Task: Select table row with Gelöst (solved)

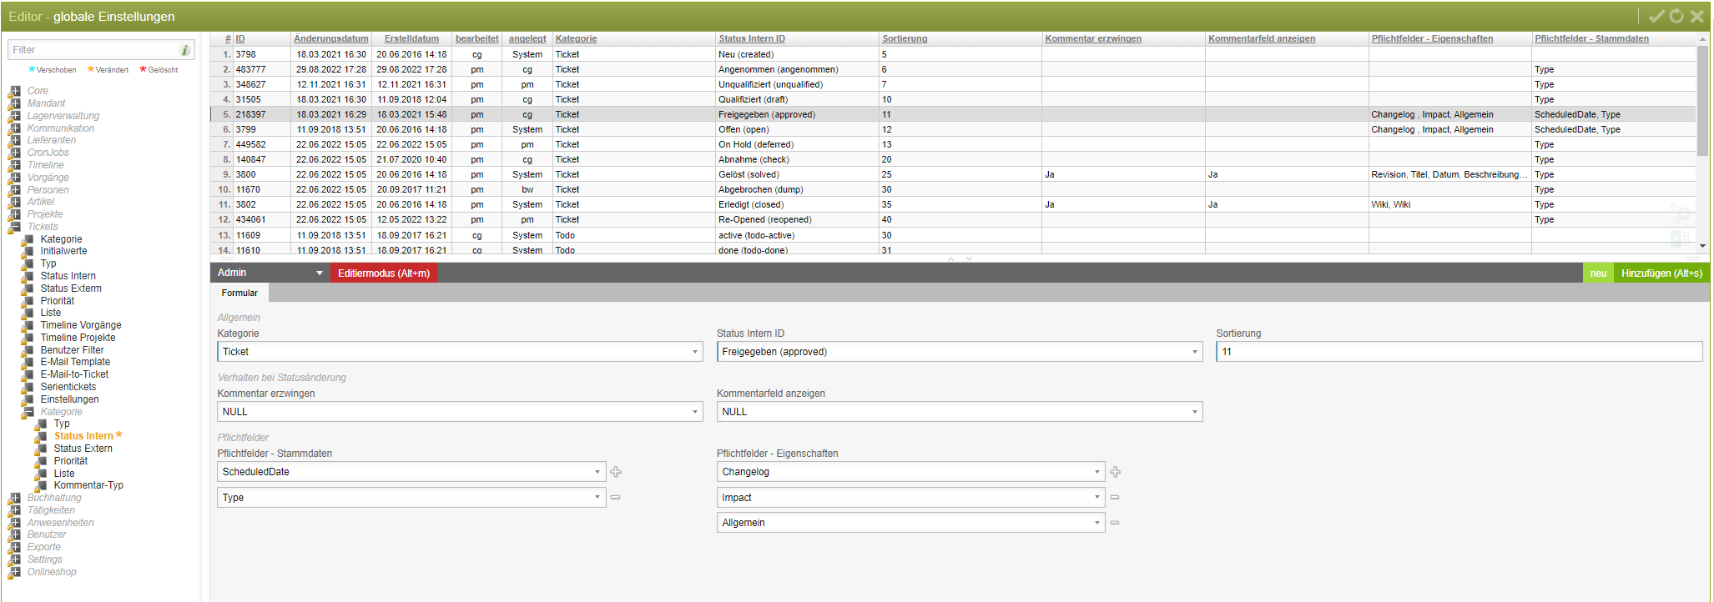Action: tap(953, 174)
